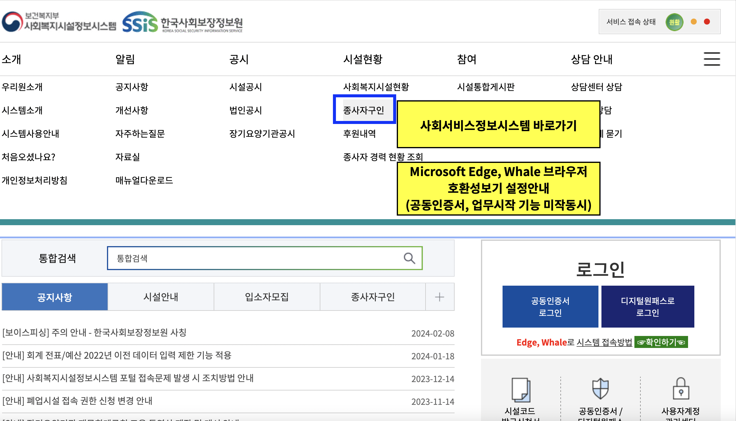The image size is (736, 421).
Task: Click the search magnifier icon
Action: 409,258
